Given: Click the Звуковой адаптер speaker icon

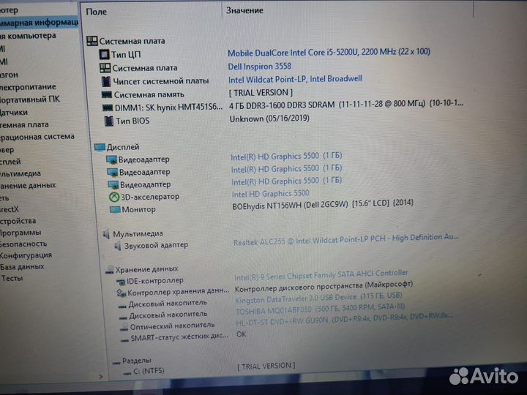Looking at the screenshot, I should click(x=116, y=246).
